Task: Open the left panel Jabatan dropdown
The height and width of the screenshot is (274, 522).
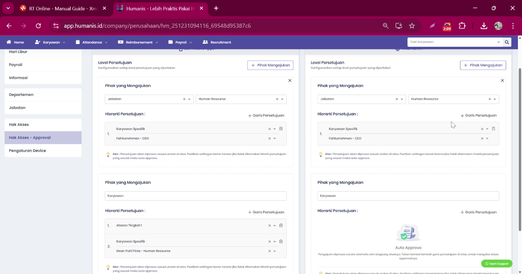Action: (x=189, y=99)
